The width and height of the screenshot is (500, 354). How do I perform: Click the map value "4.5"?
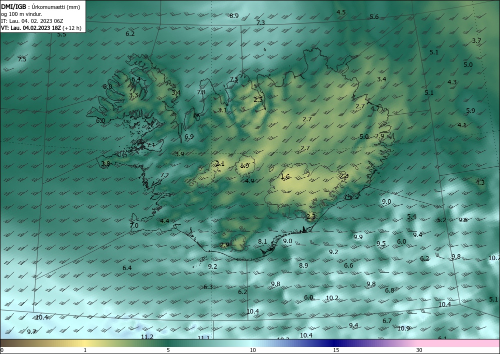pyautogui.click(x=341, y=12)
